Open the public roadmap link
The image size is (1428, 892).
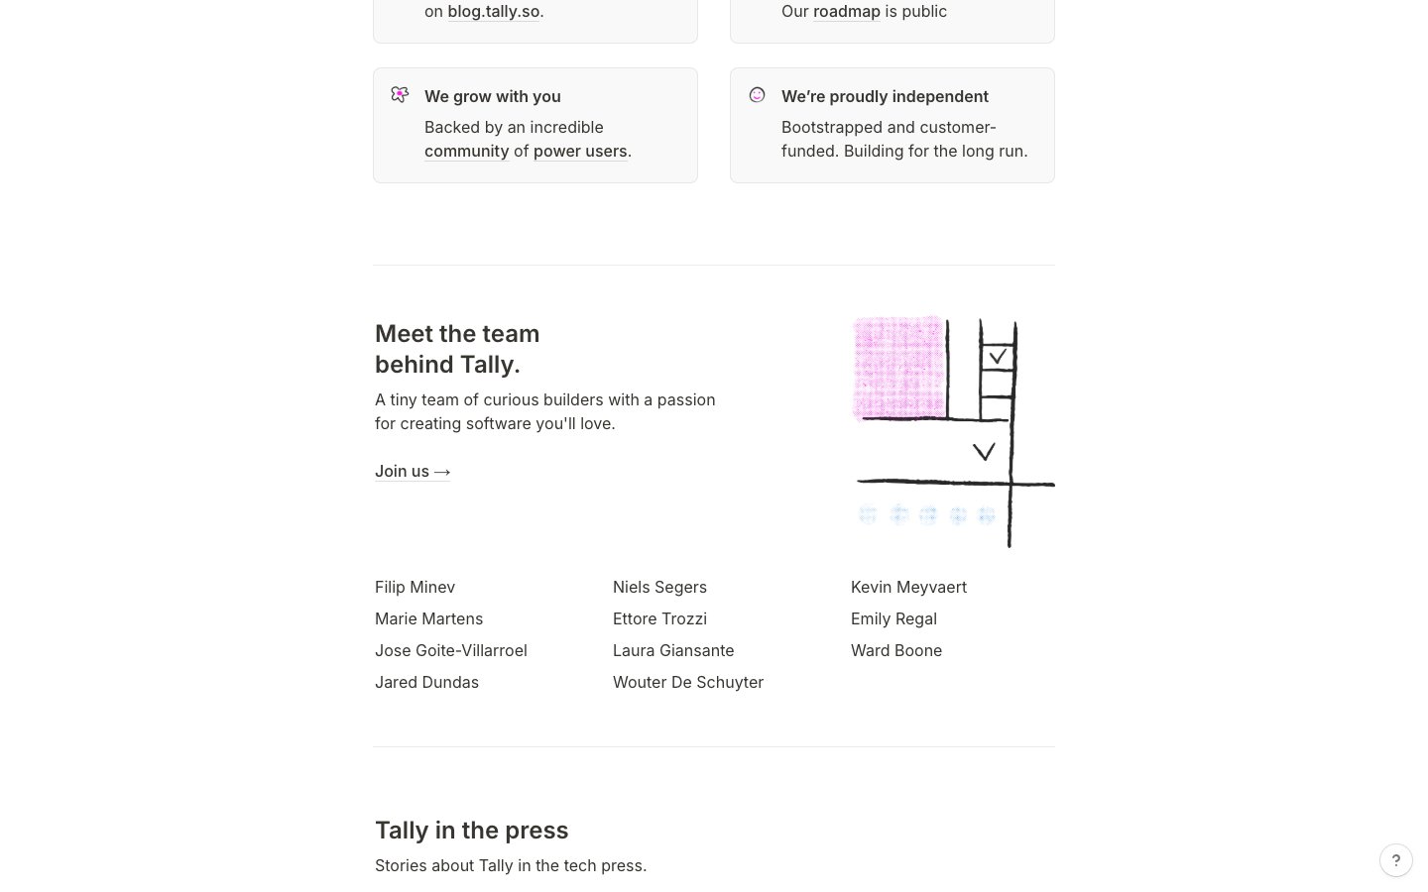tap(846, 12)
